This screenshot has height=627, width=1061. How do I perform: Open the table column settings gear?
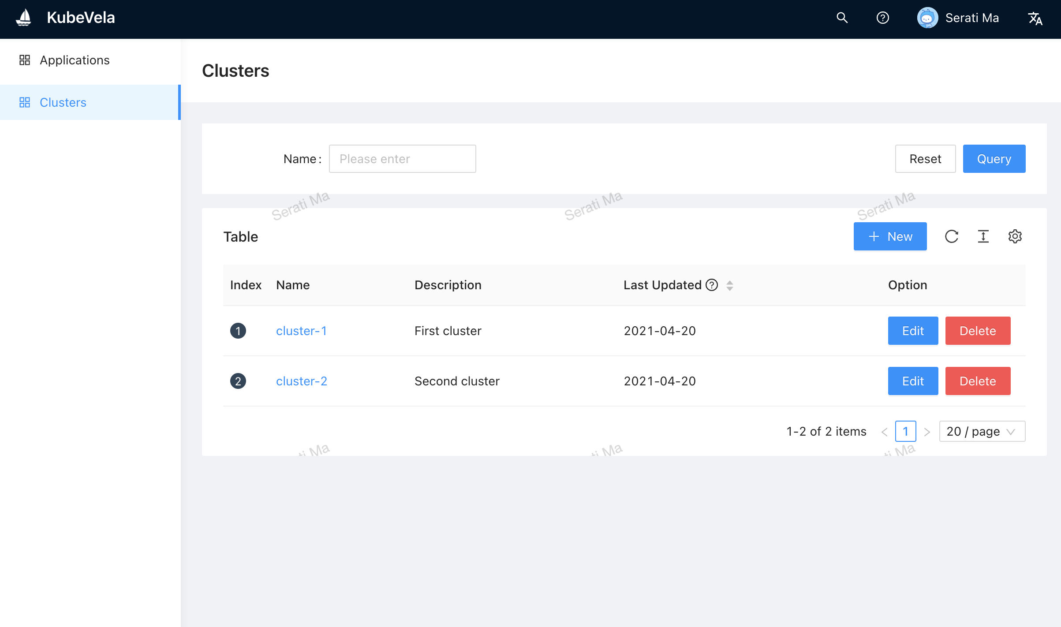pos(1015,236)
